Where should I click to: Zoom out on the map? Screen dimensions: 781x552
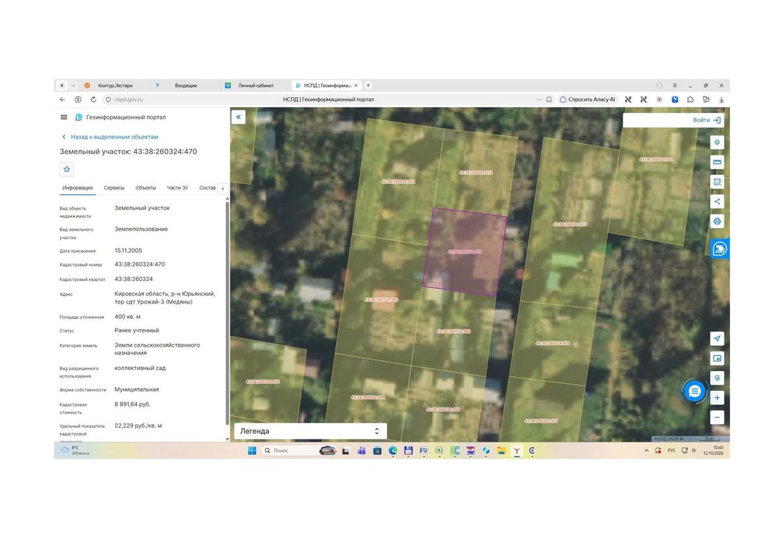(717, 417)
